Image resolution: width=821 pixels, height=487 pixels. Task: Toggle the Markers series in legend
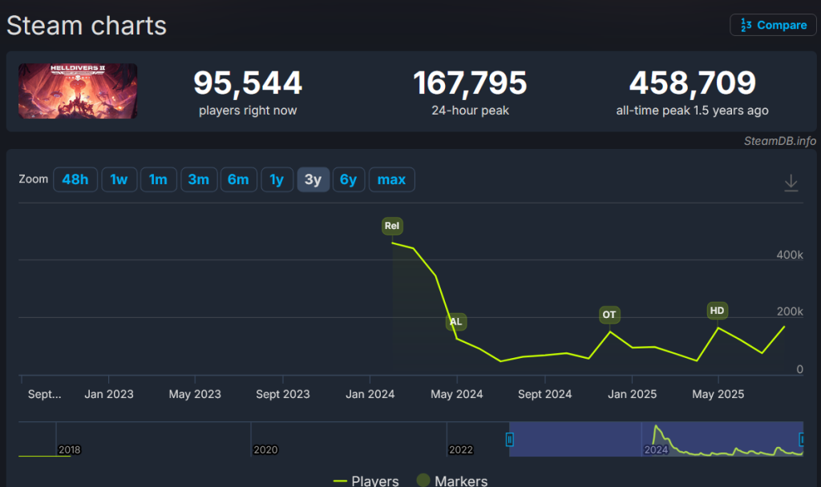click(452, 481)
